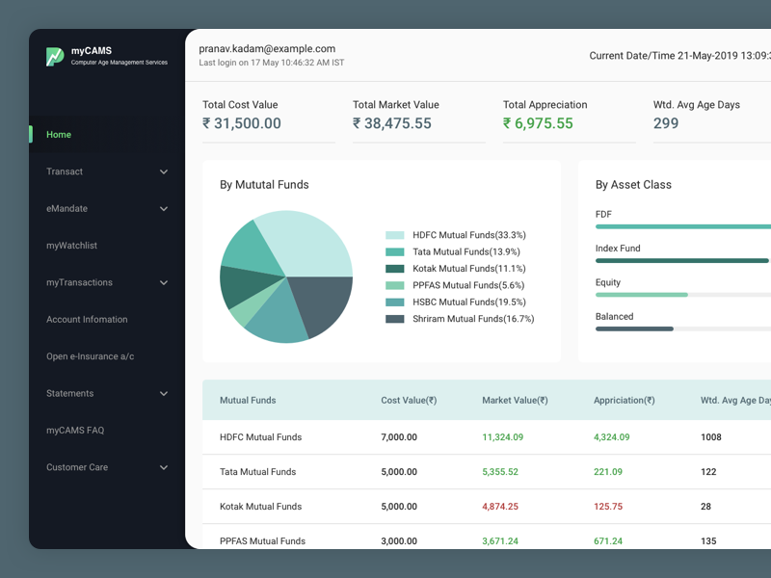Click the pranav.kadam email address
This screenshot has width=771, height=578.
pyautogui.click(x=267, y=47)
